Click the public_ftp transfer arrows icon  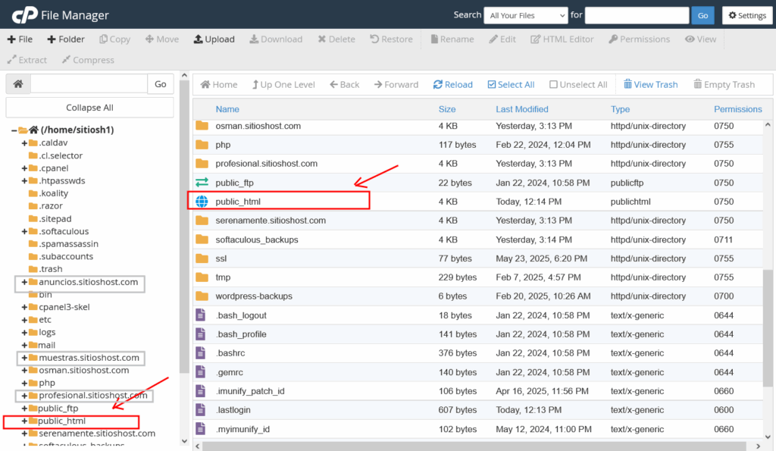click(x=202, y=183)
